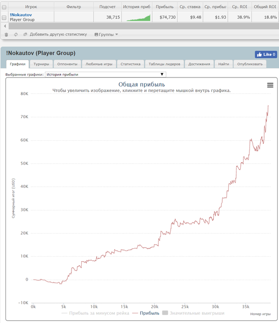Switch to the Любимые игры tab
Image resolution: width=279 pixels, height=323 pixels.
99,64
